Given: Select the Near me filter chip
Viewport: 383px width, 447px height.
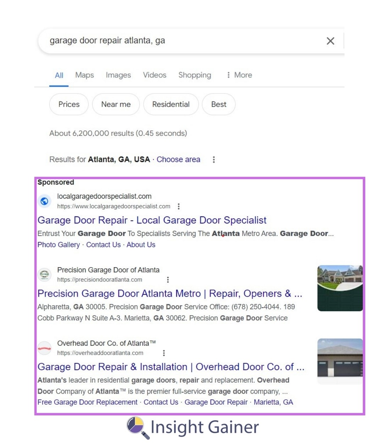Looking at the screenshot, I should [116, 104].
